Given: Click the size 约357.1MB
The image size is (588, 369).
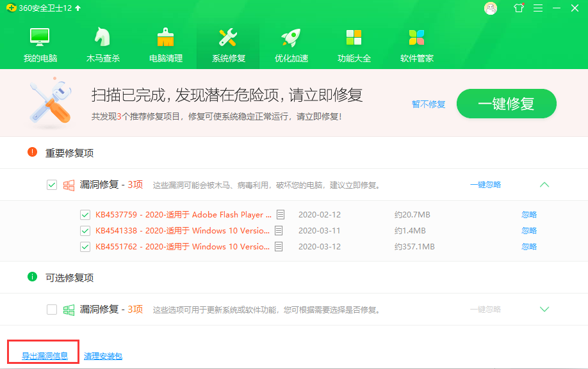Looking at the screenshot, I should point(414,247).
